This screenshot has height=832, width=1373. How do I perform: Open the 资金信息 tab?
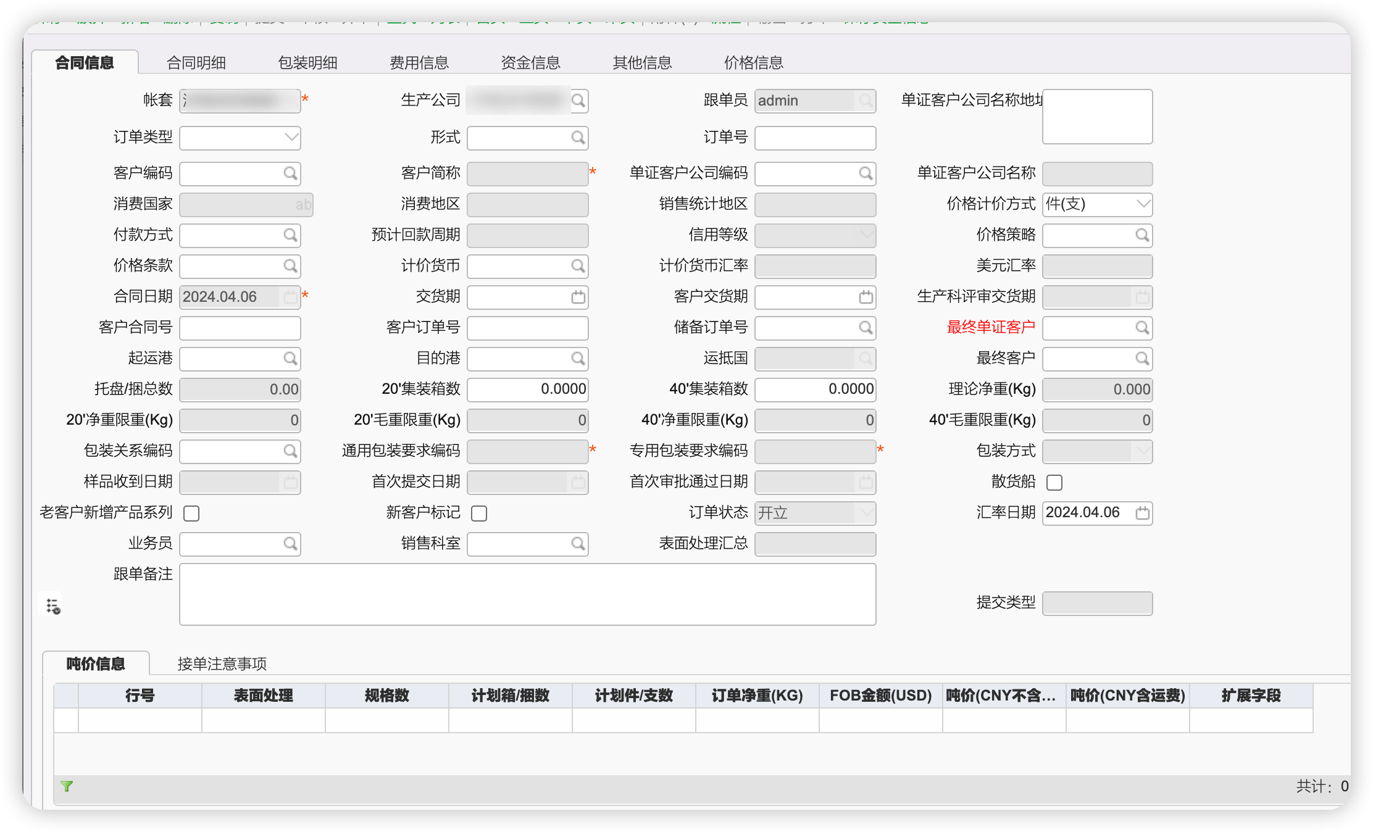tap(530, 62)
